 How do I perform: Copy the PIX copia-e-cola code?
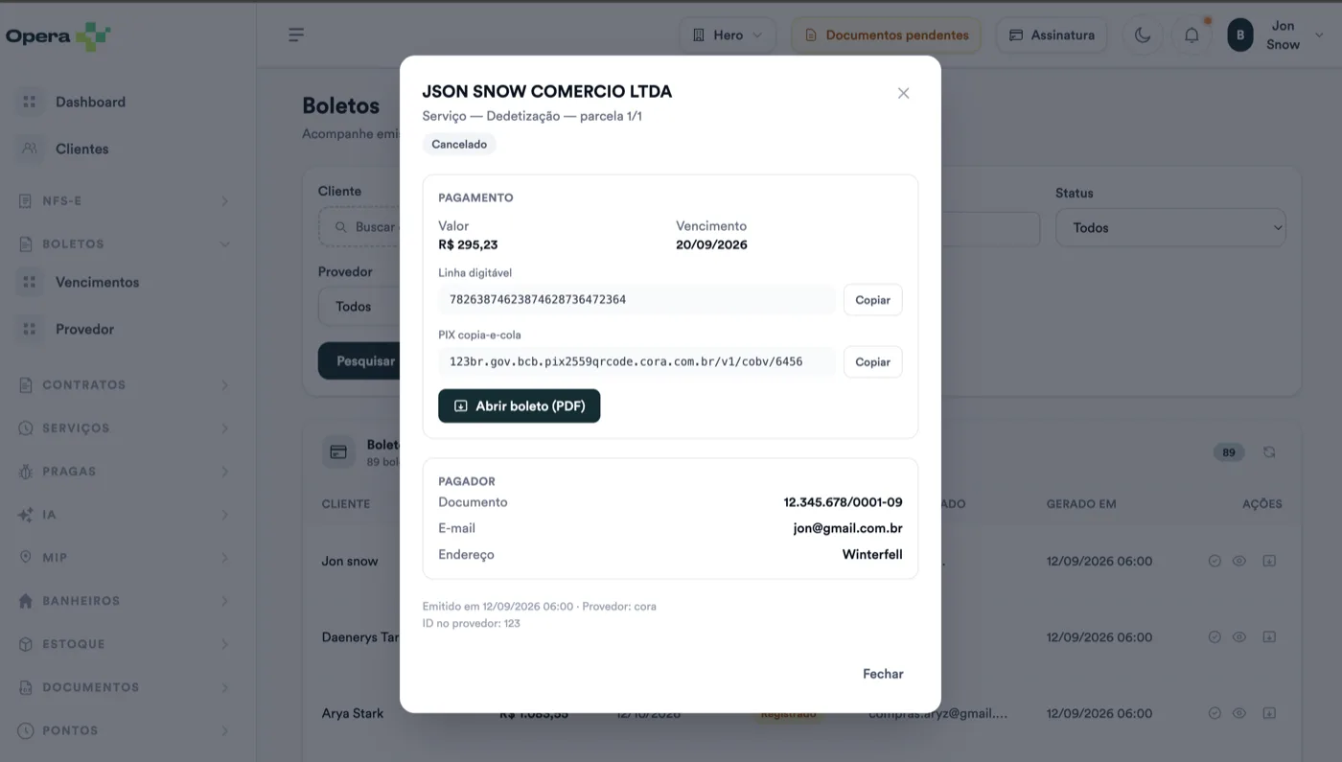pyautogui.click(x=872, y=362)
